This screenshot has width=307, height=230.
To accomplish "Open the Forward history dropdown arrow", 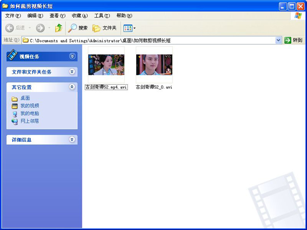I will [49, 28].
